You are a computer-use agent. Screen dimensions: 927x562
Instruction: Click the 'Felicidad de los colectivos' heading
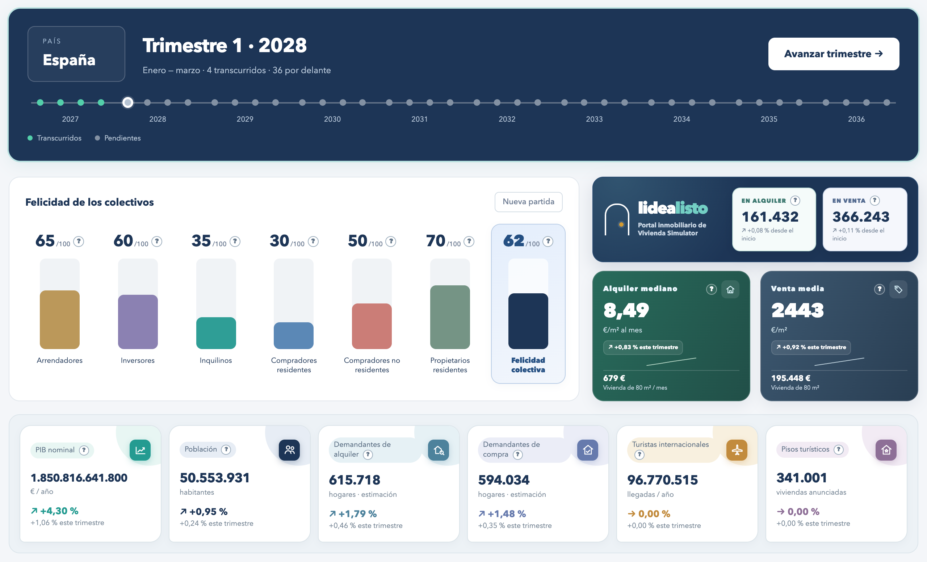tap(89, 202)
